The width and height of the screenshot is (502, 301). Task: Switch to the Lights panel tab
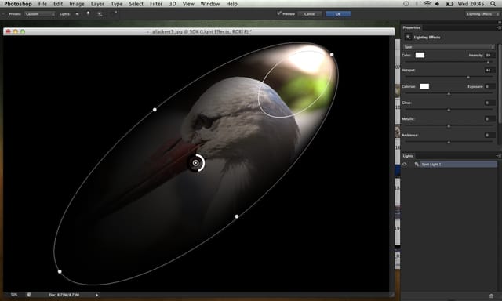tap(408, 156)
